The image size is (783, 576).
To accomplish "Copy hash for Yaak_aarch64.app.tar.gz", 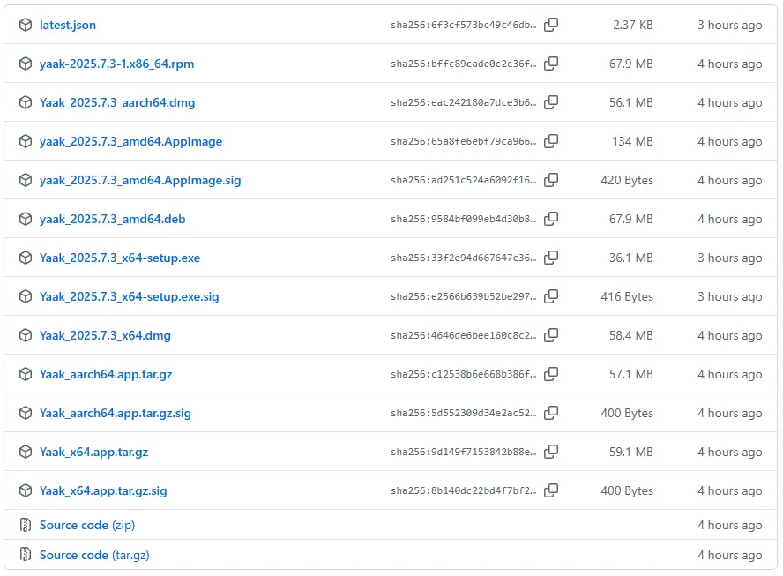I will coord(551,375).
